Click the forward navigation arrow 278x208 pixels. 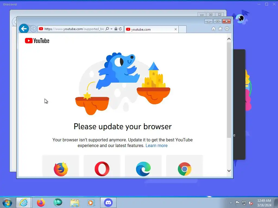coord(33,29)
